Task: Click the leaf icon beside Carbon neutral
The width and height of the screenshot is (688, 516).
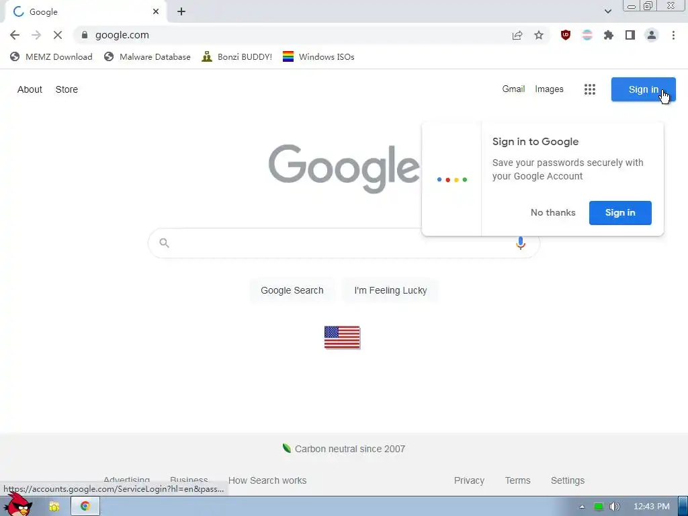Action: 286,448
